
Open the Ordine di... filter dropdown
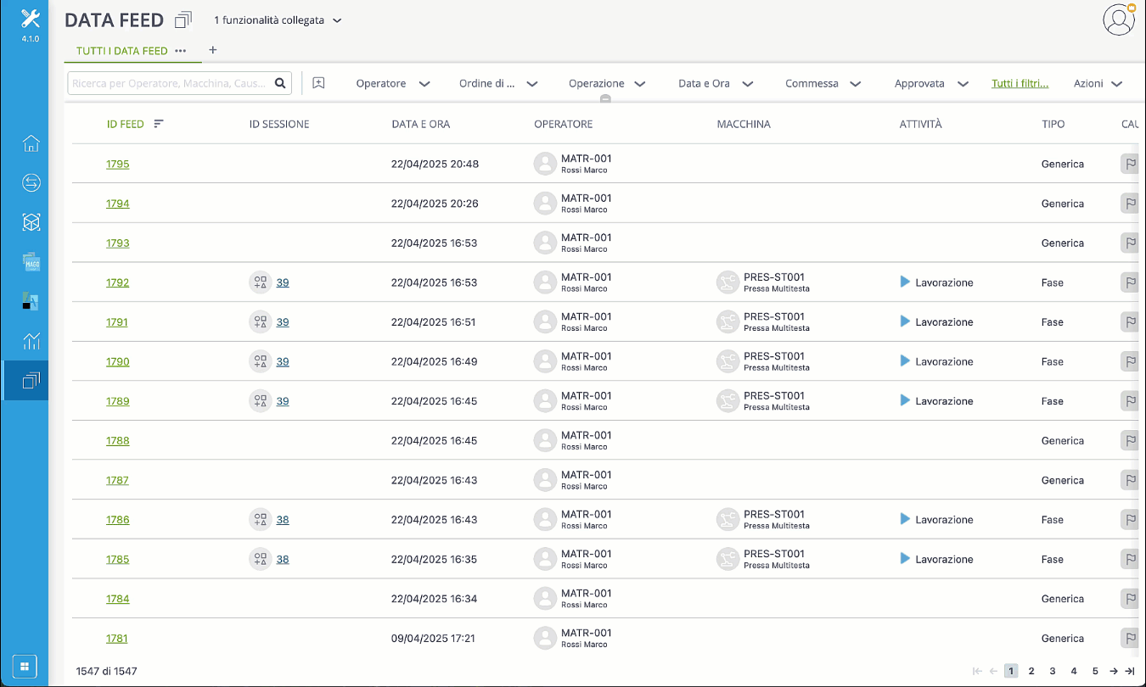click(x=499, y=84)
